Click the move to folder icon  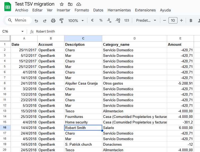pos(70,4)
